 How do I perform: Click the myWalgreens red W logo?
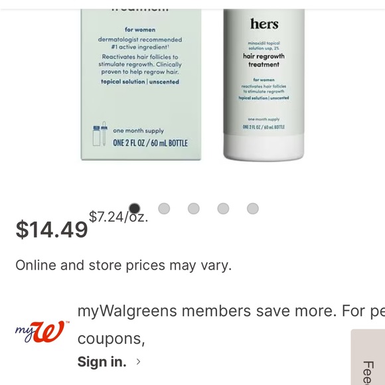coord(42,332)
